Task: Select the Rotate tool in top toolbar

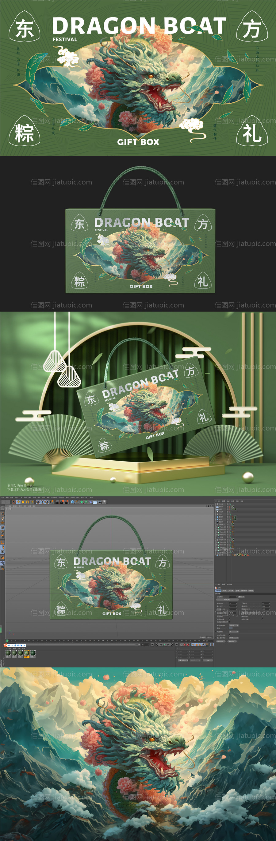Action: pyautogui.click(x=27, y=502)
